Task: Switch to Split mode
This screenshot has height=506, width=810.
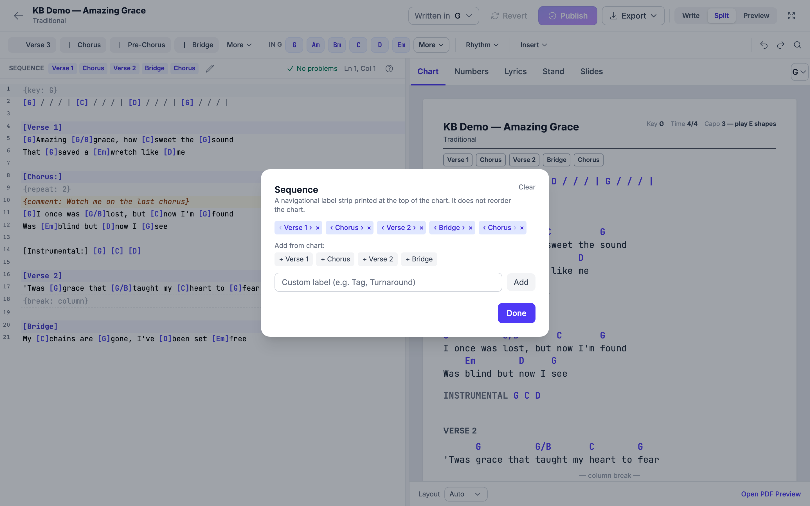Action: click(721, 16)
